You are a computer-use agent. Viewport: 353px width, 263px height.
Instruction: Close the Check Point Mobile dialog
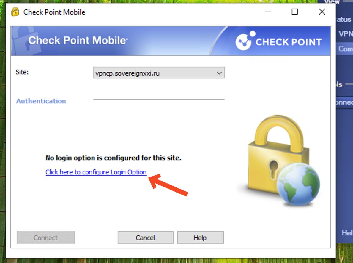click(x=322, y=12)
